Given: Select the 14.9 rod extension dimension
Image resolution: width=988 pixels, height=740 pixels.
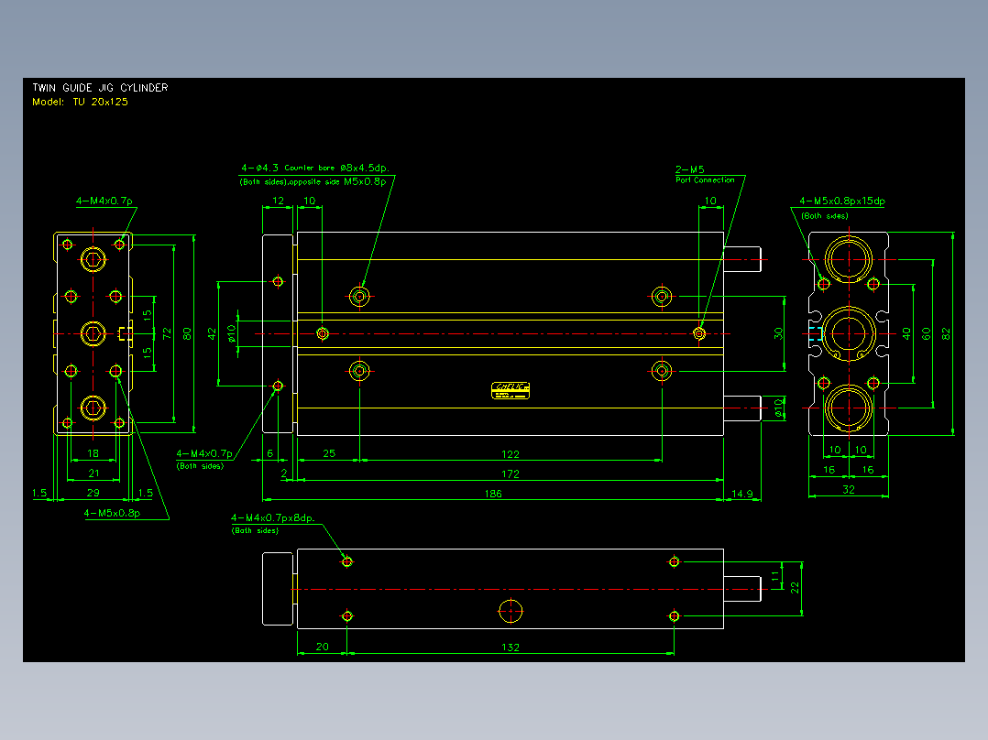Looking at the screenshot, I should [x=742, y=494].
